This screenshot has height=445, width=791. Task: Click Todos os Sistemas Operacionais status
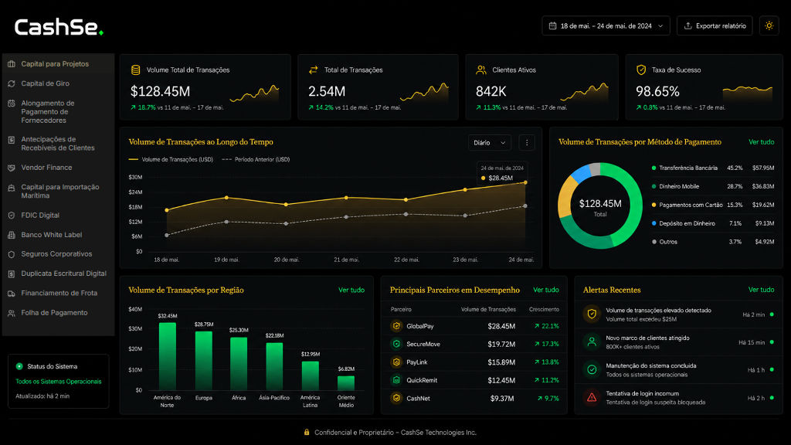click(59, 382)
